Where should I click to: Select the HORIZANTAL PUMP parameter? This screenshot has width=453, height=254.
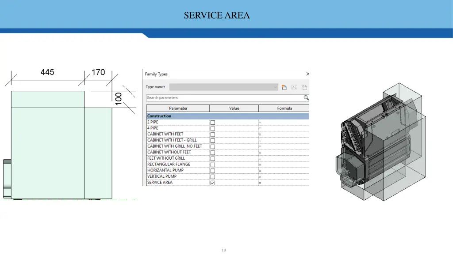coord(165,171)
